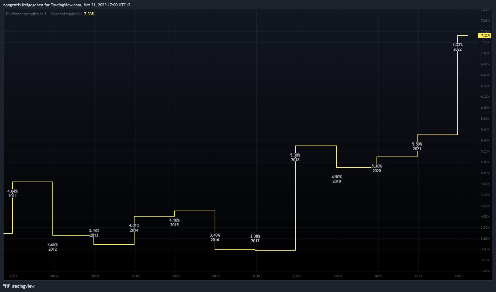Select the 3.40% 2016 data label
The height and width of the screenshot is (292, 496).
pyautogui.click(x=215, y=238)
